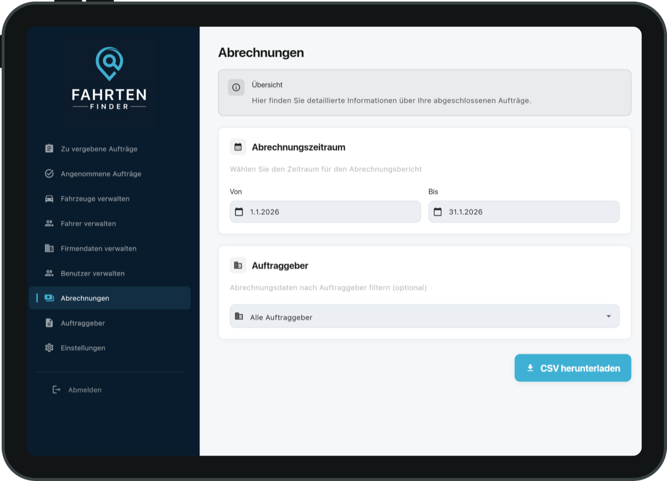
Task: Click the checkmark icon beside Angenommene Aufträge
Action: click(x=49, y=173)
